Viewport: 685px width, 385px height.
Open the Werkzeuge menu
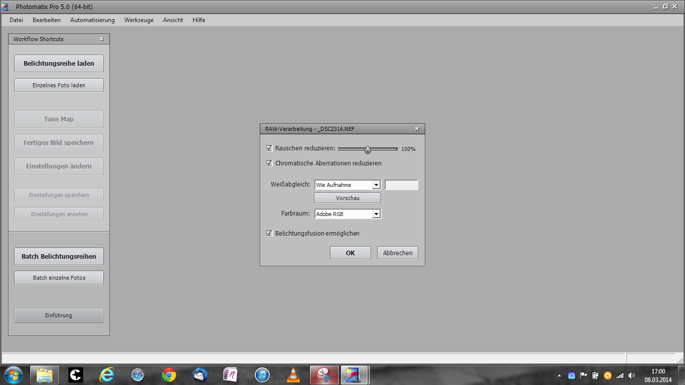[x=139, y=20]
